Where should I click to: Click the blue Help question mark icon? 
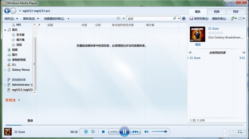click(183, 19)
